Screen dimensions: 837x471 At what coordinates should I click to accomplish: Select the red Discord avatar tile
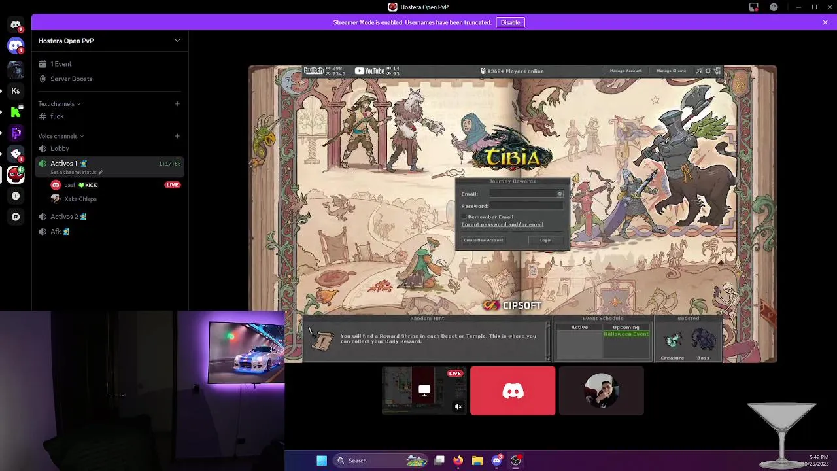coord(513,391)
